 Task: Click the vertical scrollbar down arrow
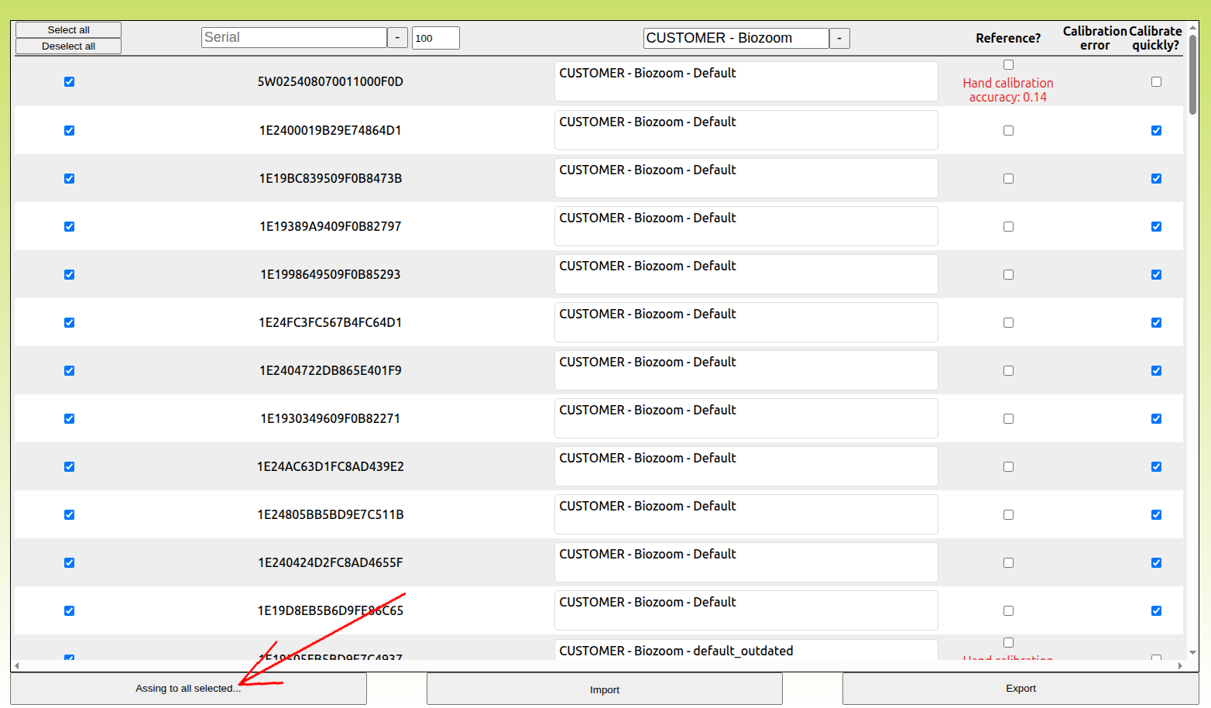(x=1192, y=653)
